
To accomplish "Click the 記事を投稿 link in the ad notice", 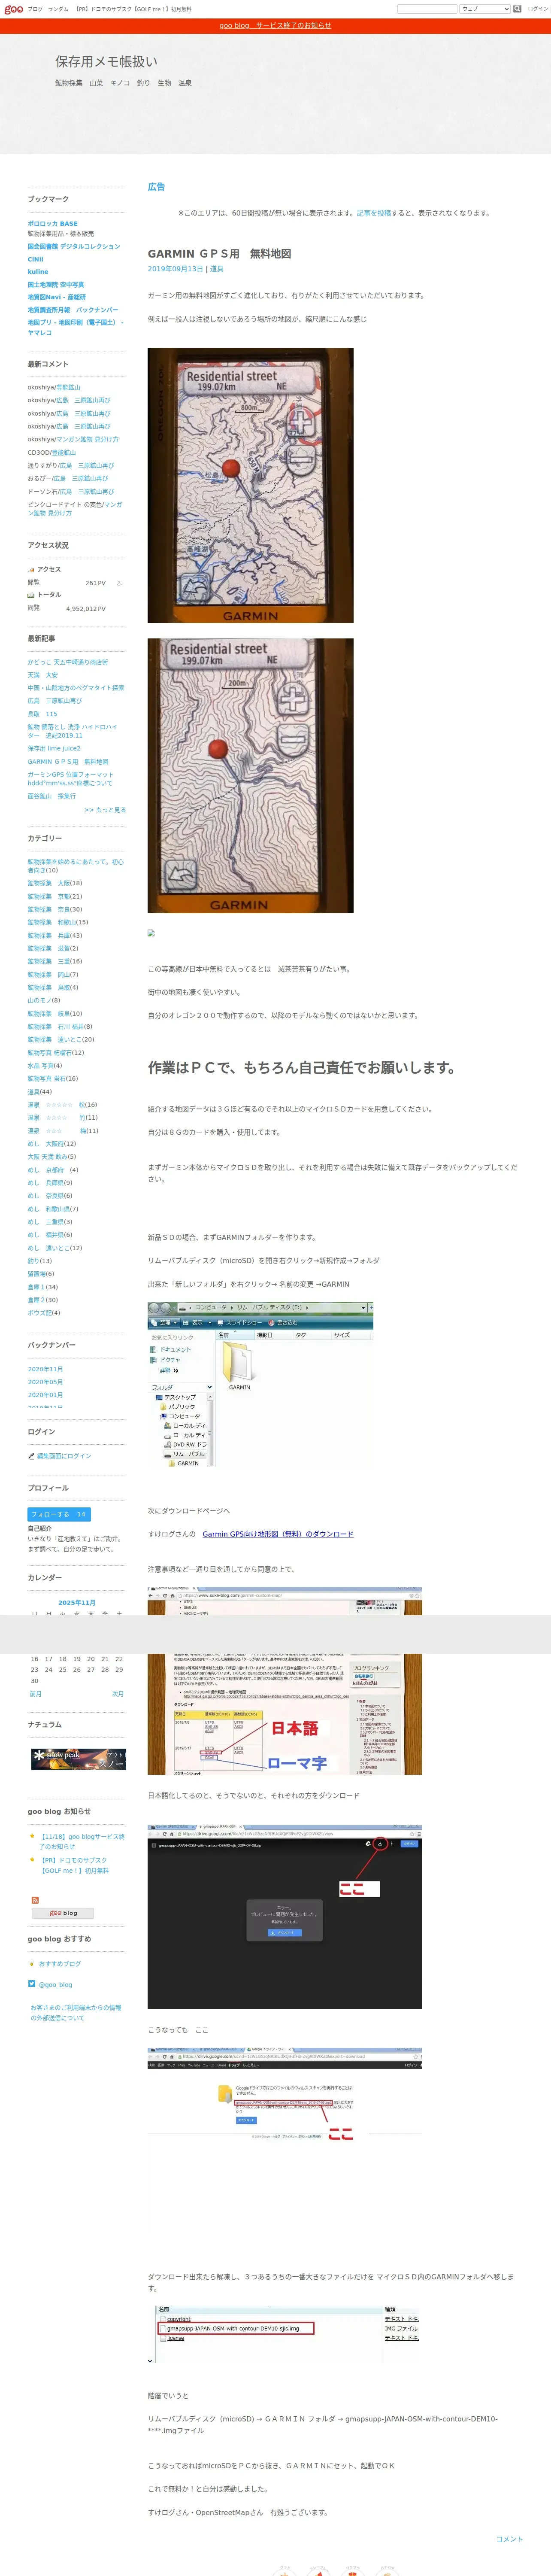I will tap(374, 213).
